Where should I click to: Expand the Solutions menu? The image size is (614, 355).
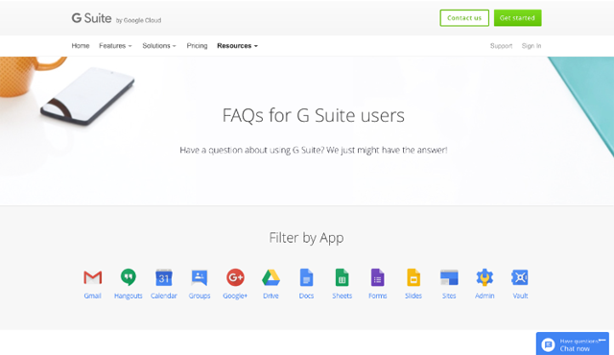tap(159, 46)
